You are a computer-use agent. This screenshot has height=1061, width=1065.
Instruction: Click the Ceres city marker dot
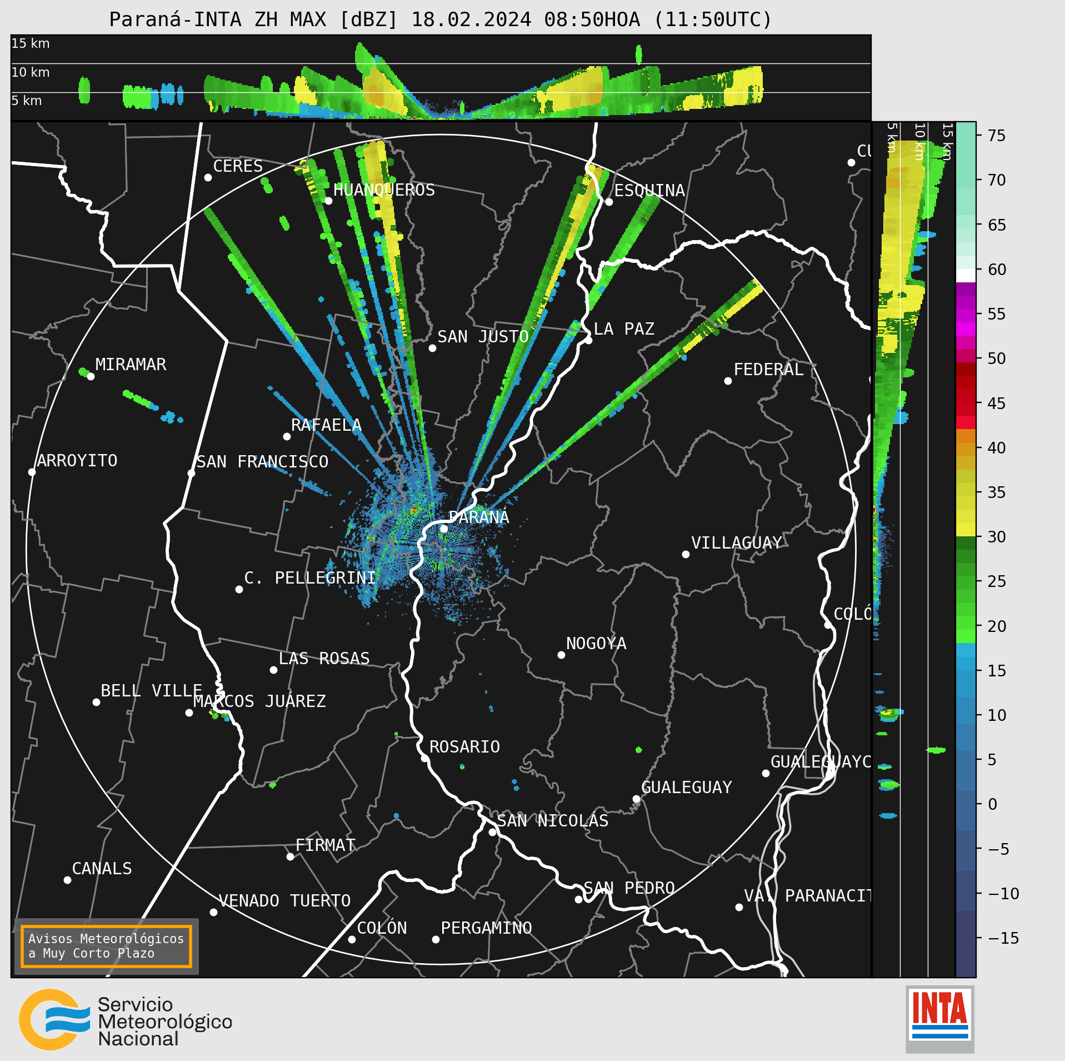pos(208,177)
